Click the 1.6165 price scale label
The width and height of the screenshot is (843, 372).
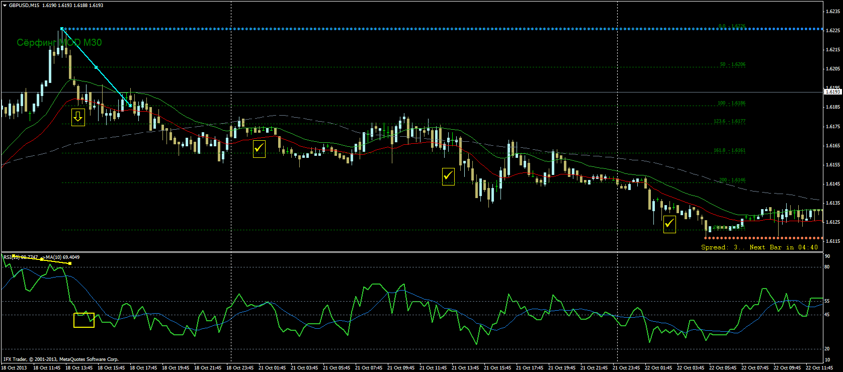click(833, 146)
